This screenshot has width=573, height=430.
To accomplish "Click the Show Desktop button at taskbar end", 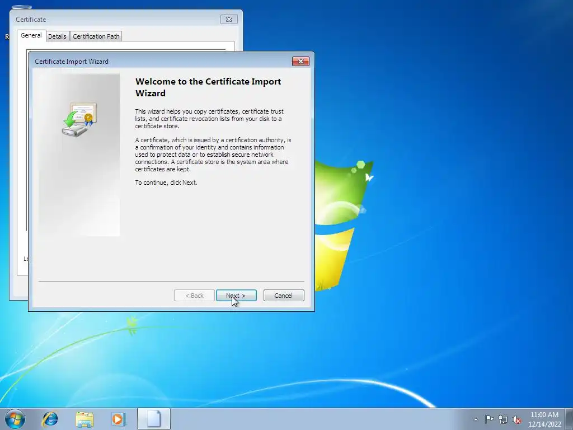I will (569, 419).
